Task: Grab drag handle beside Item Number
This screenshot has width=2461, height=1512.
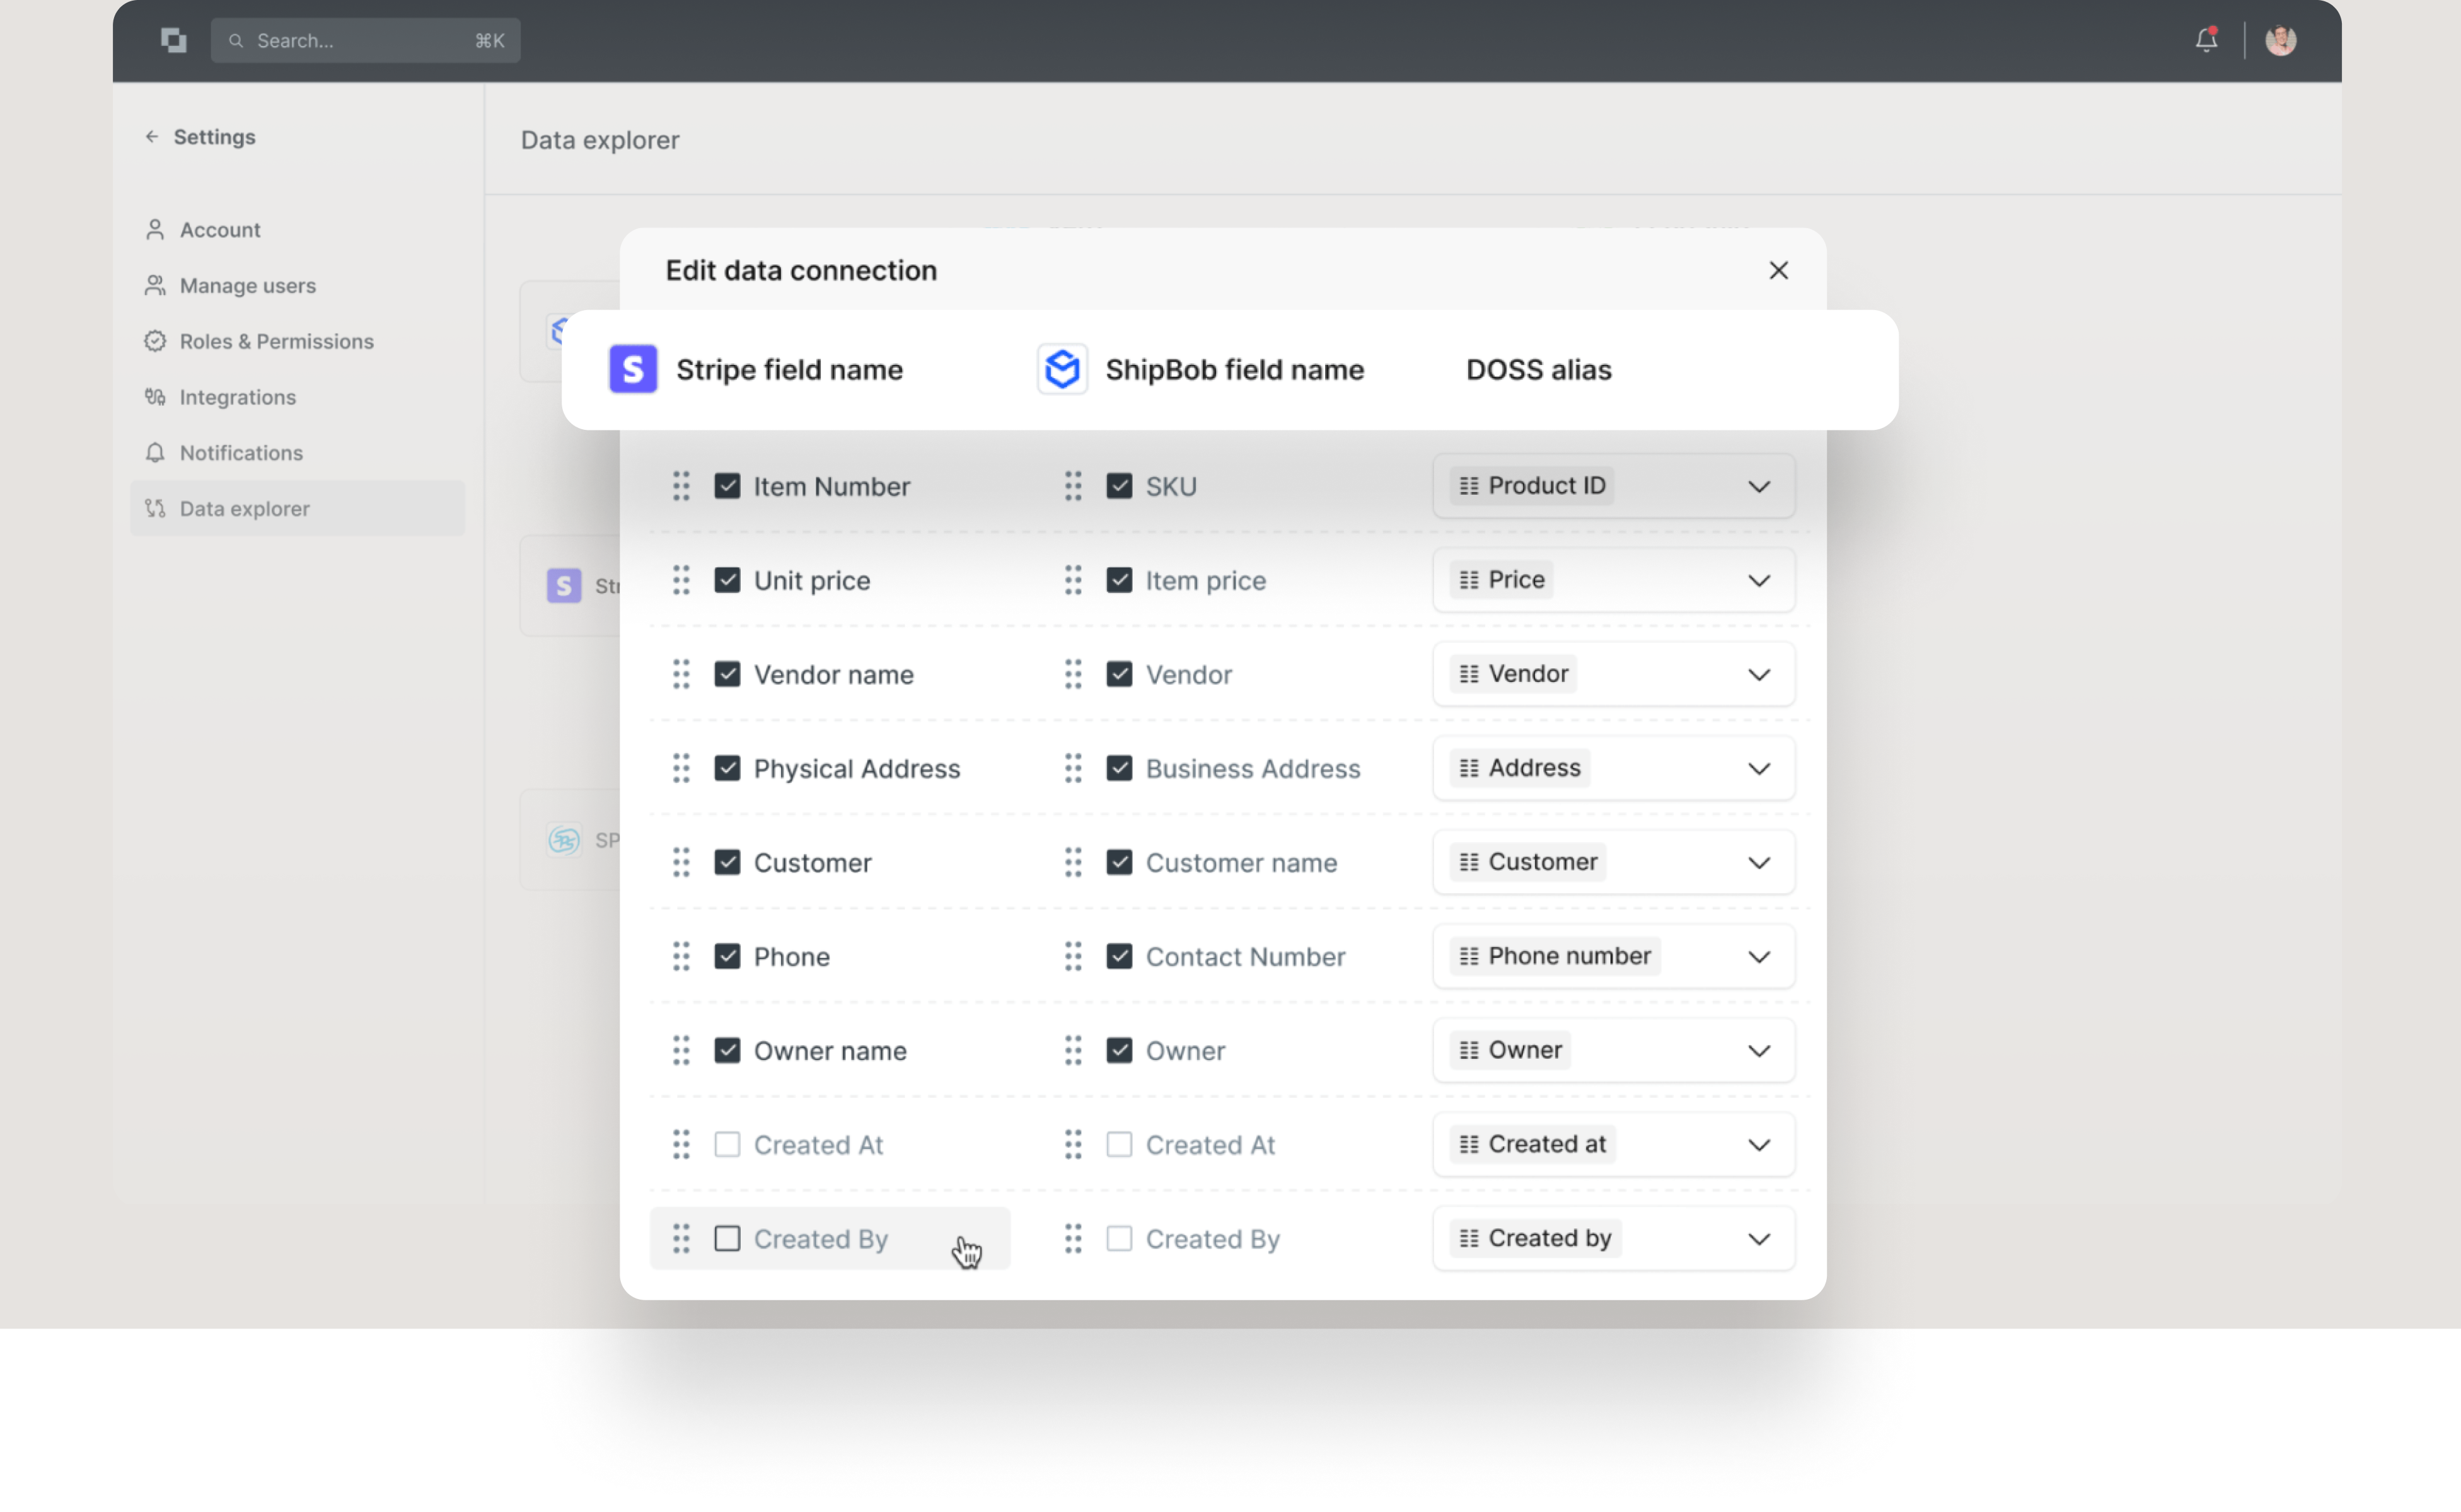Action: tap(681, 486)
